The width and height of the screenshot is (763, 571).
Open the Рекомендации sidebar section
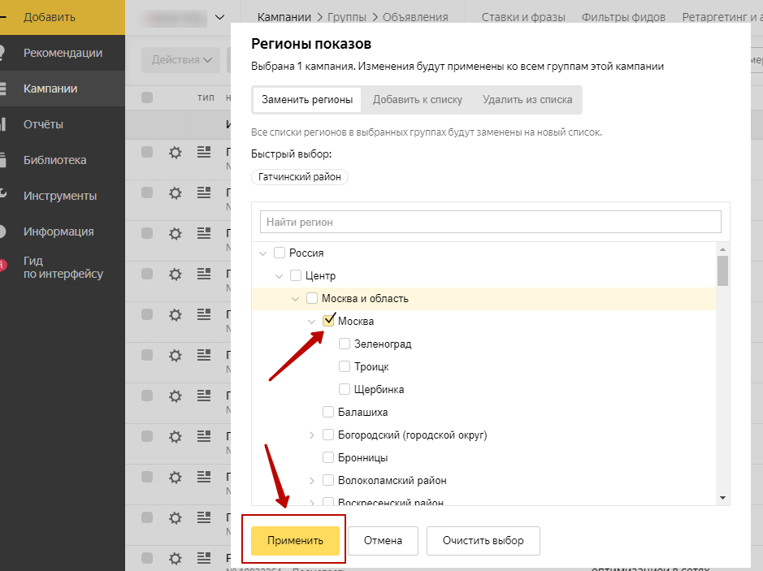click(63, 53)
